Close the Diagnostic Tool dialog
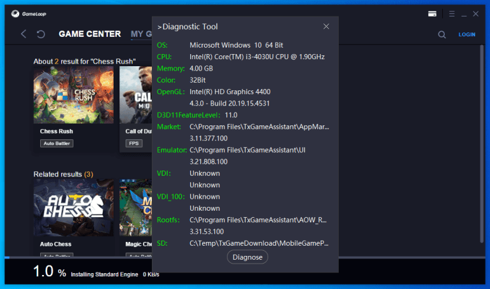Screen dimensions: 490x289 point(326,27)
